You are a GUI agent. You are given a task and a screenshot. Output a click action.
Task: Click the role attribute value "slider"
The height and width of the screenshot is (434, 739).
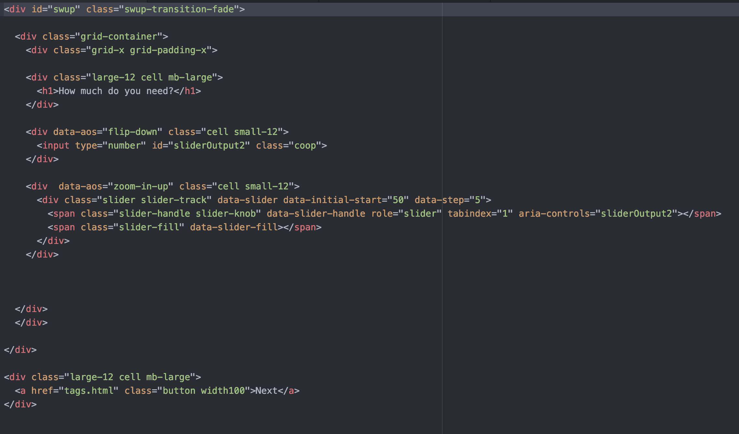(x=420, y=213)
